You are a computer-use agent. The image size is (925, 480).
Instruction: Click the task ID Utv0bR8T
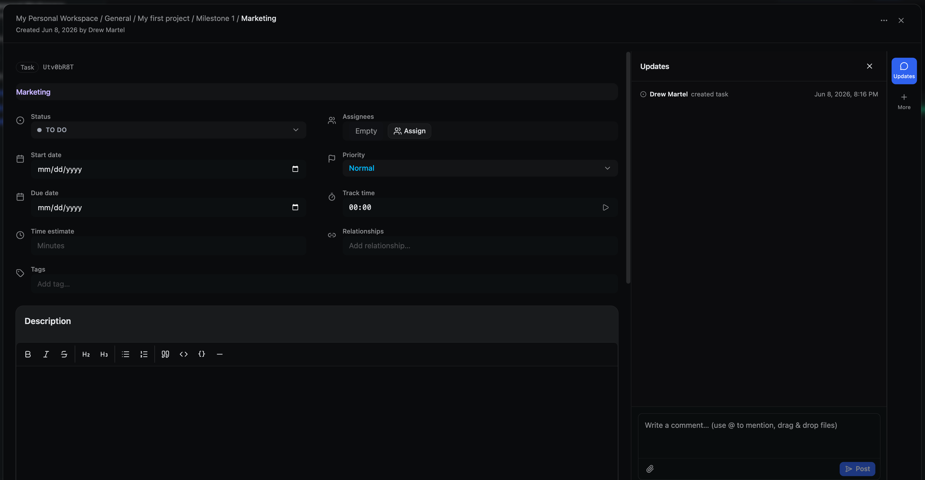click(58, 67)
